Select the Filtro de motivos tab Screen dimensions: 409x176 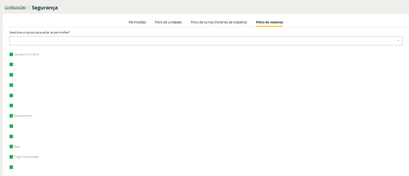point(269,22)
